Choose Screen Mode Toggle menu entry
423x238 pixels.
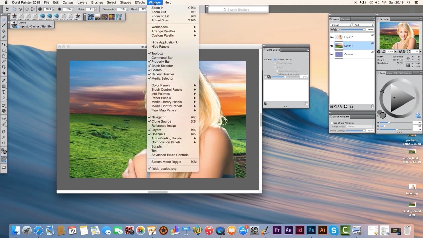173,162
